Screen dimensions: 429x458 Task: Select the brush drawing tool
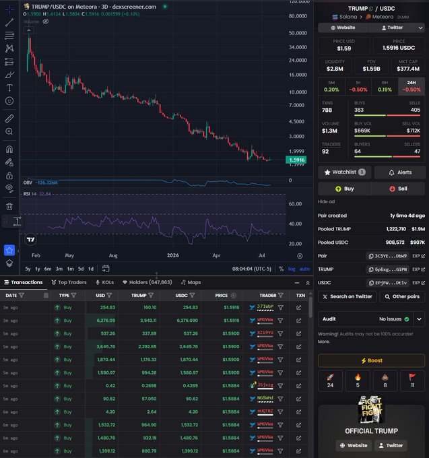9,75
